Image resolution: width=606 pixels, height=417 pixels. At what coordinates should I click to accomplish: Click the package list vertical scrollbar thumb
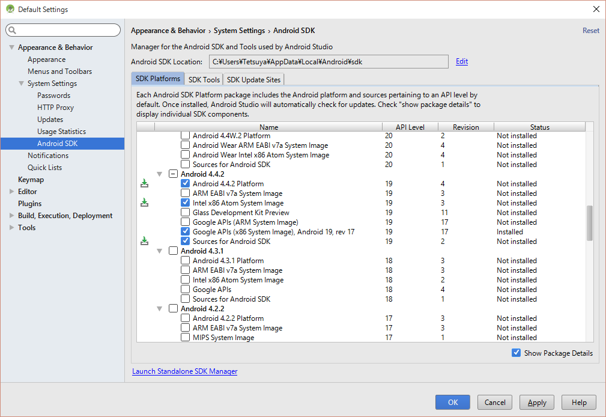coord(589,223)
